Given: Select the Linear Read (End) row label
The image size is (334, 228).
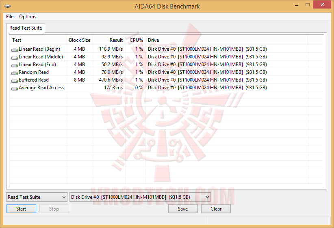Looking at the screenshot, I should [37, 65].
